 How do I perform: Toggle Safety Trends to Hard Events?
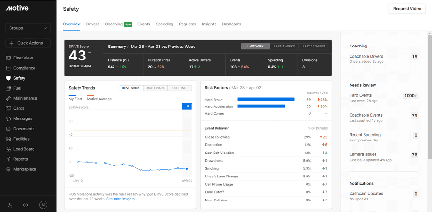(x=155, y=88)
